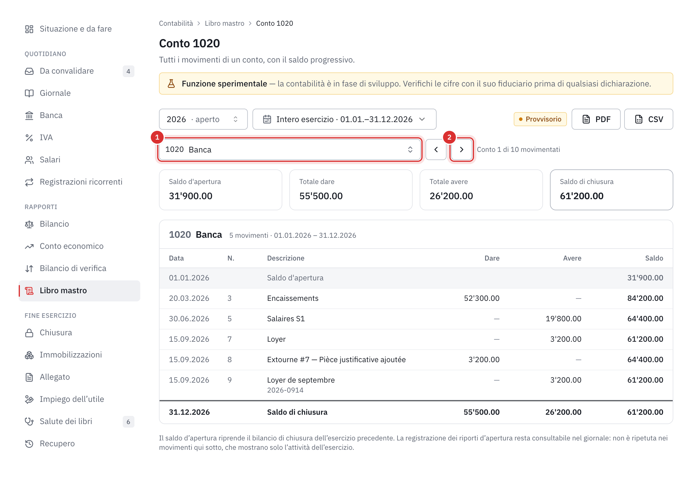The height and width of the screenshot is (493, 692).
Task: Click the Immobilizzazioni boxes icon
Action: 29,355
